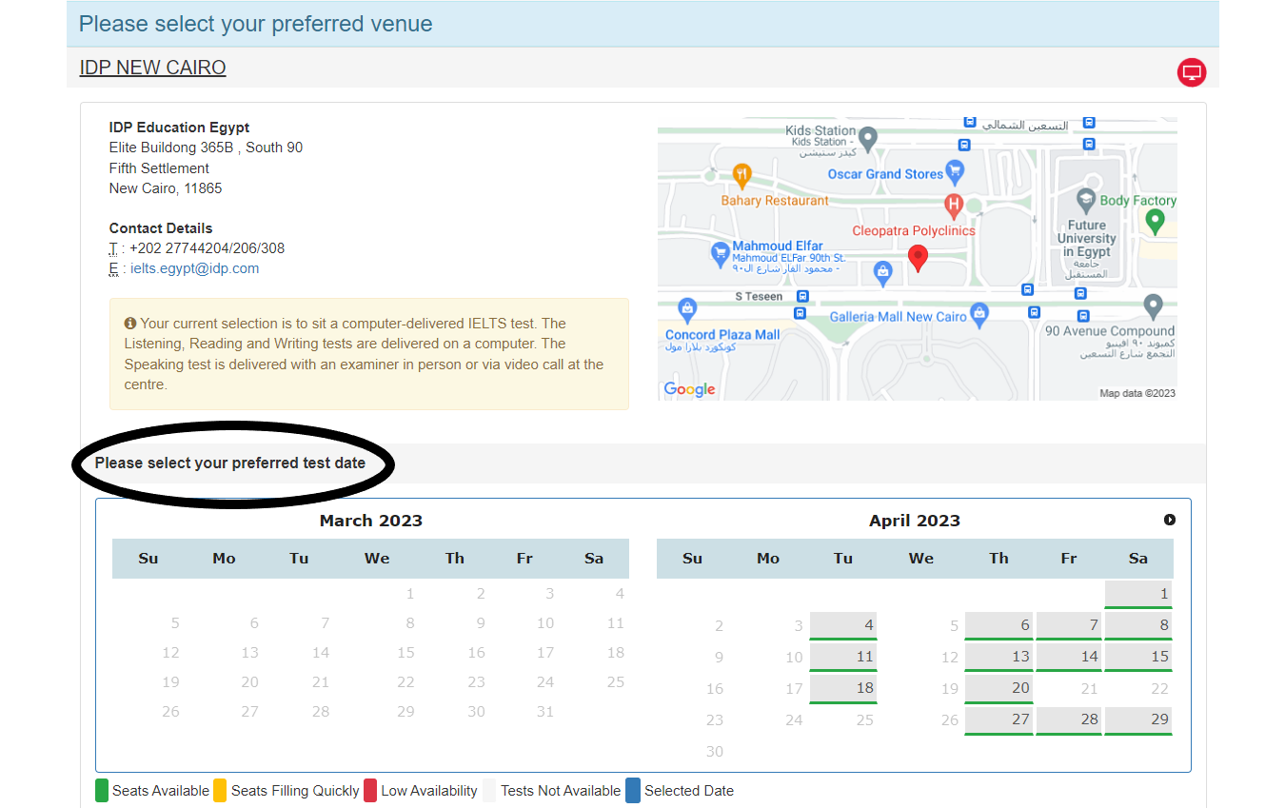Click the "March 2023" month title
The height and width of the screenshot is (808, 1285).
pyautogui.click(x=371, y=521)
